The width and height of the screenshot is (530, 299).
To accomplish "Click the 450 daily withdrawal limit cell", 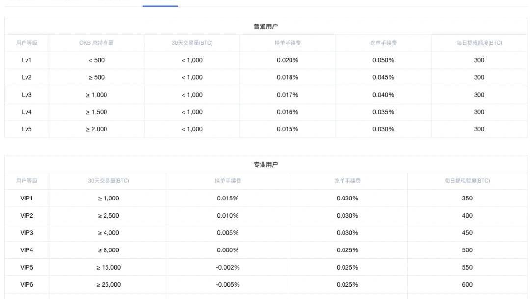I will point(467,233).
